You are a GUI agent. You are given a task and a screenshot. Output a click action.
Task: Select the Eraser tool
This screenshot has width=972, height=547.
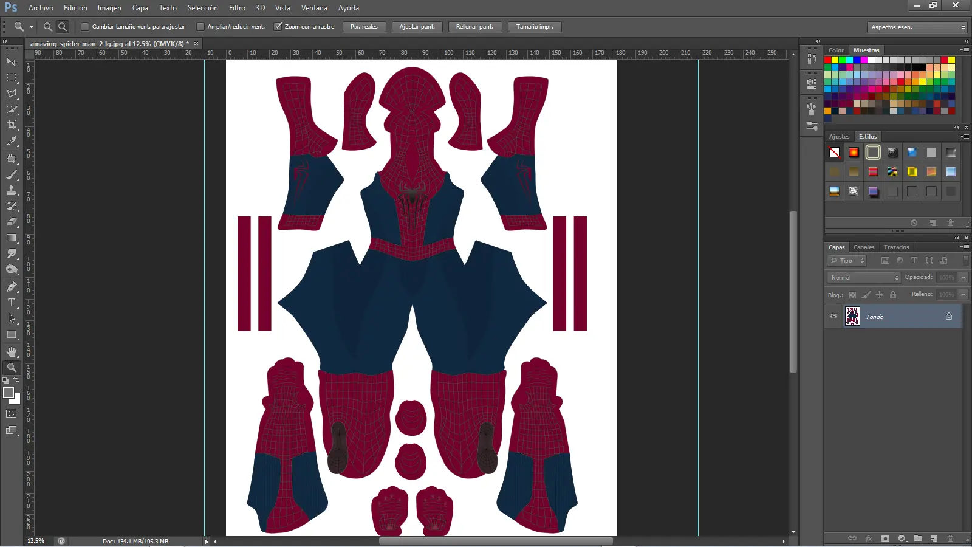(12, 222)
